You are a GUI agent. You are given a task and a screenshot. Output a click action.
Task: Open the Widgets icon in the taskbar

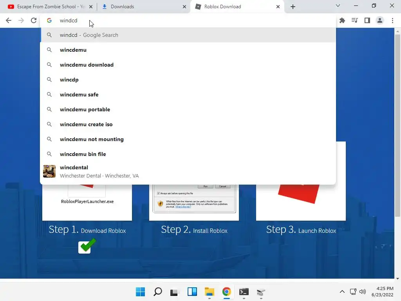pyautogui.click(x=192, y=292)
